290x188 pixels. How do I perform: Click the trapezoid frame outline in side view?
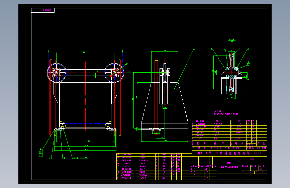point(165,105)
